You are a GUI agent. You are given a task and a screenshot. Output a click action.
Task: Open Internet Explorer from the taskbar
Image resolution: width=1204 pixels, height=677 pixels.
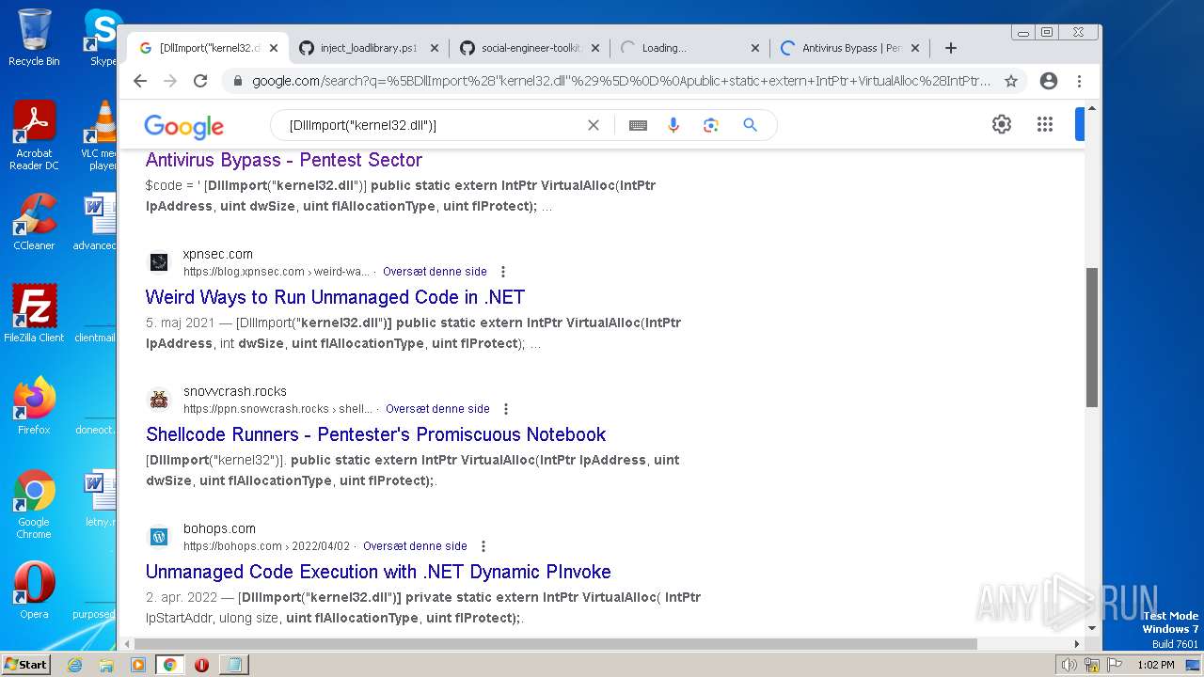pos(75,665)
